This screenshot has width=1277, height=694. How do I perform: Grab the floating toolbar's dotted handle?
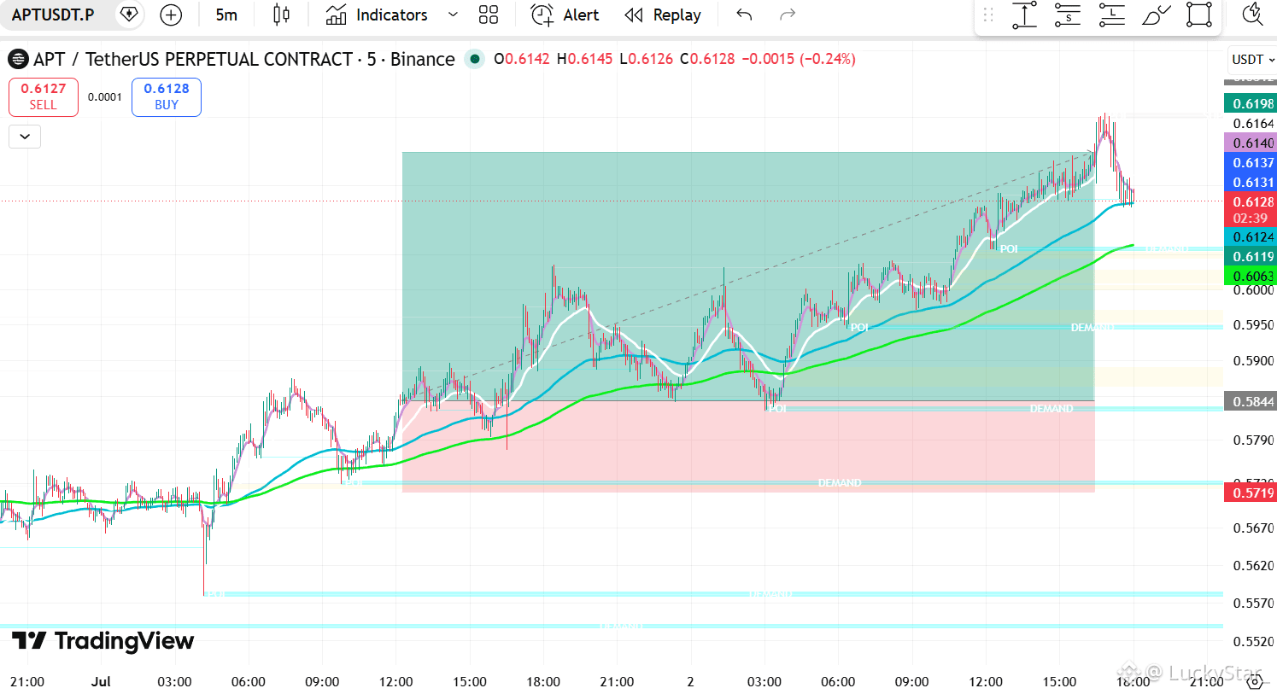[988, 15]
